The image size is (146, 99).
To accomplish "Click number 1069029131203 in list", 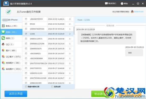I will (36, 73).
